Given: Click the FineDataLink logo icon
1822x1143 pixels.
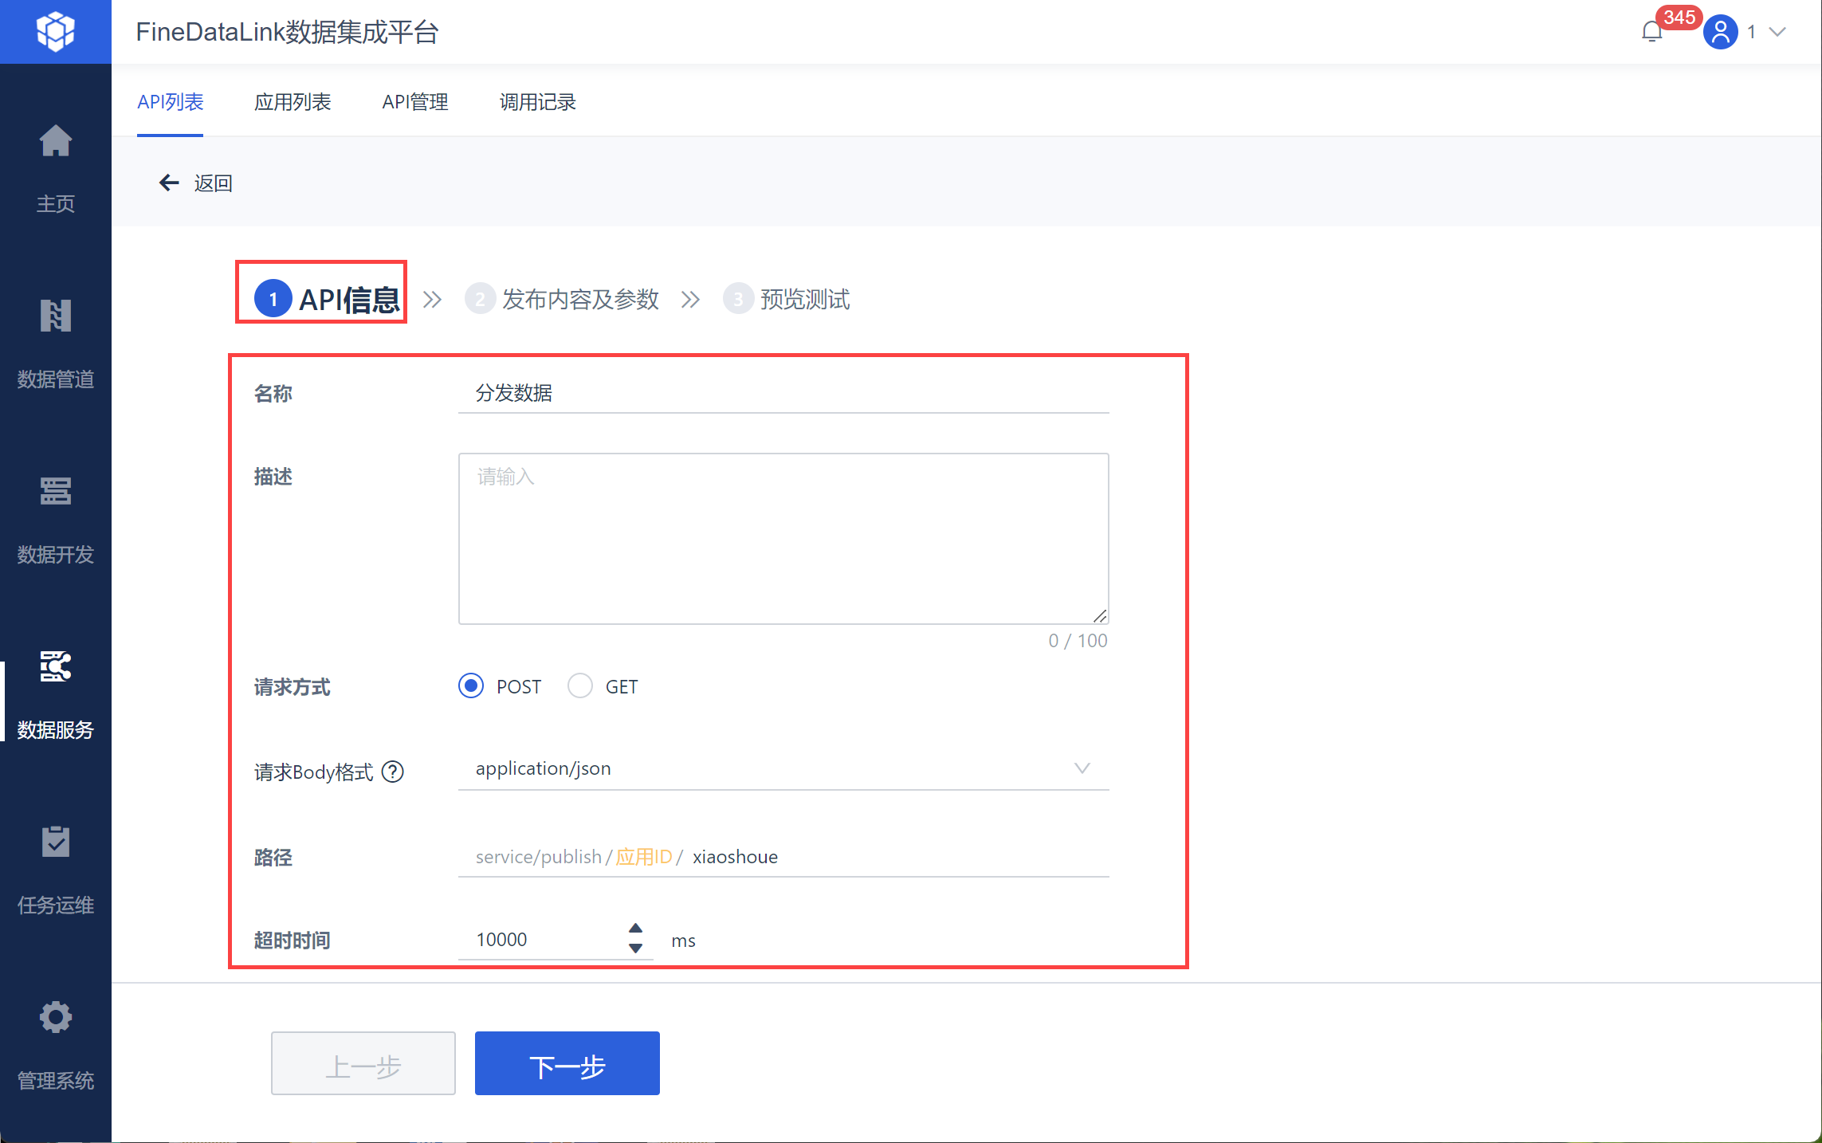Looking at the screenshot, I should (x=55, y=32).
